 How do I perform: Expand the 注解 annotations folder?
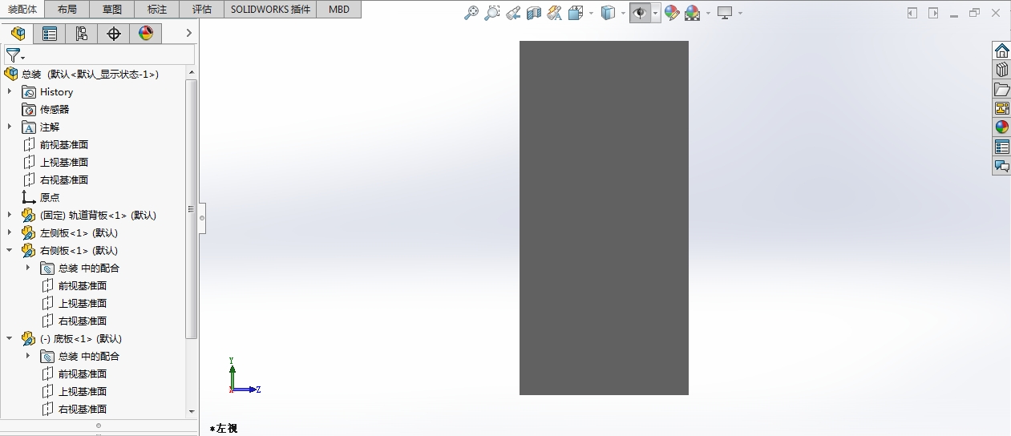[x=10, y=127]
